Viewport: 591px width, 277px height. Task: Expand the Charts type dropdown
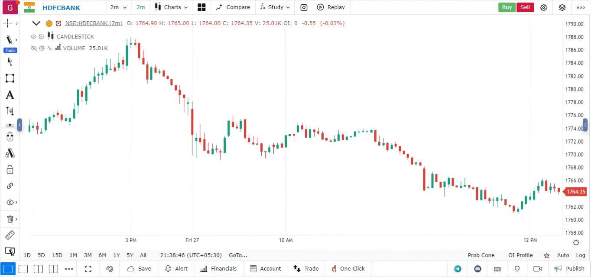172,7
